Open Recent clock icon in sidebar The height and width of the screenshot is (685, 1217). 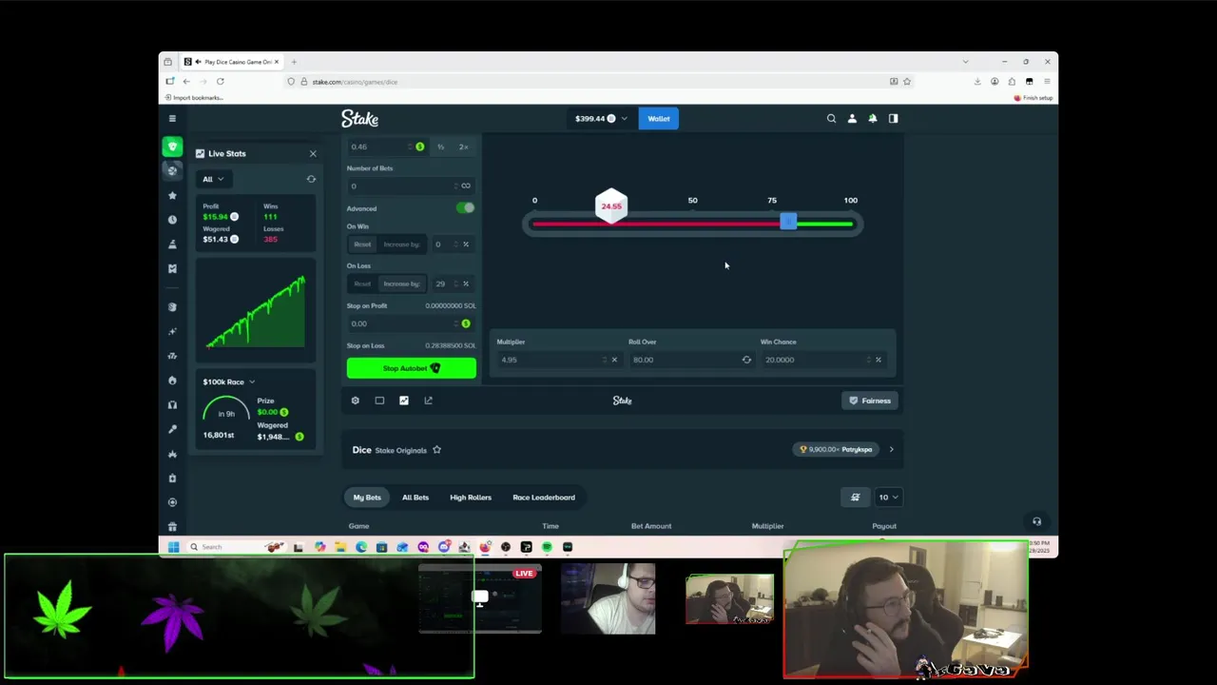(172, 220)
